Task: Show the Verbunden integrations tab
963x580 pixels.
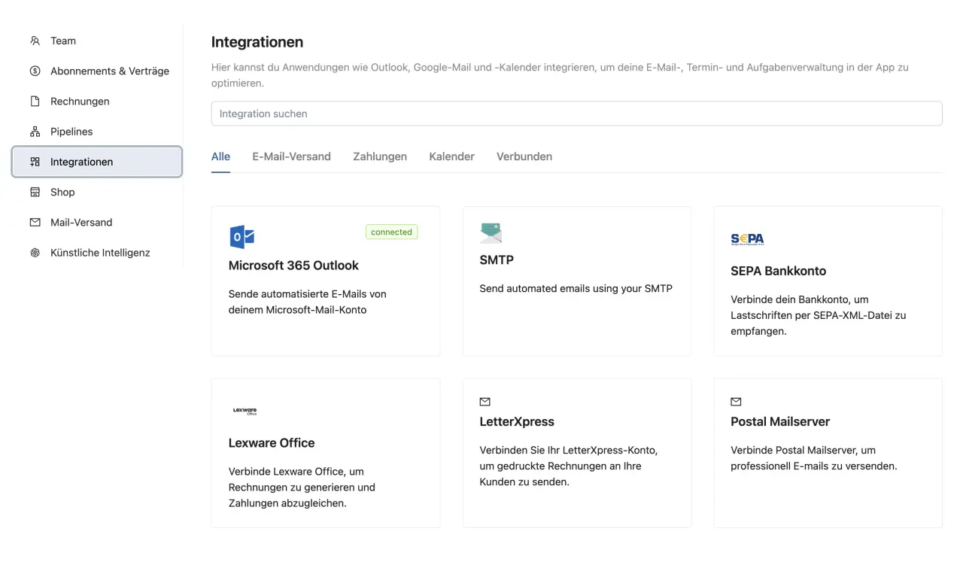Action: pos(524,156)
